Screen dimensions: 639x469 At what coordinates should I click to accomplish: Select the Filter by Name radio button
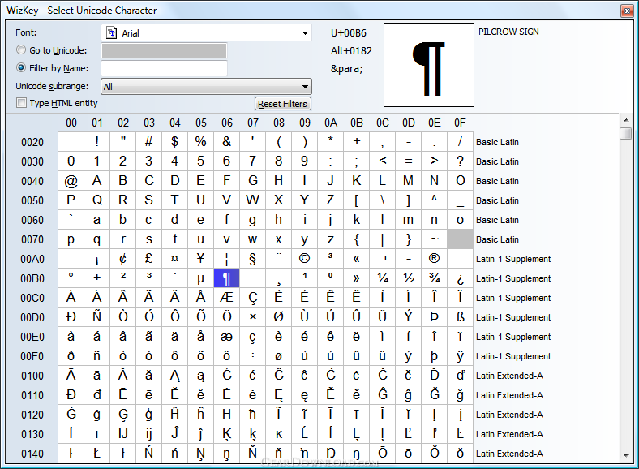[x=21, y=67]
